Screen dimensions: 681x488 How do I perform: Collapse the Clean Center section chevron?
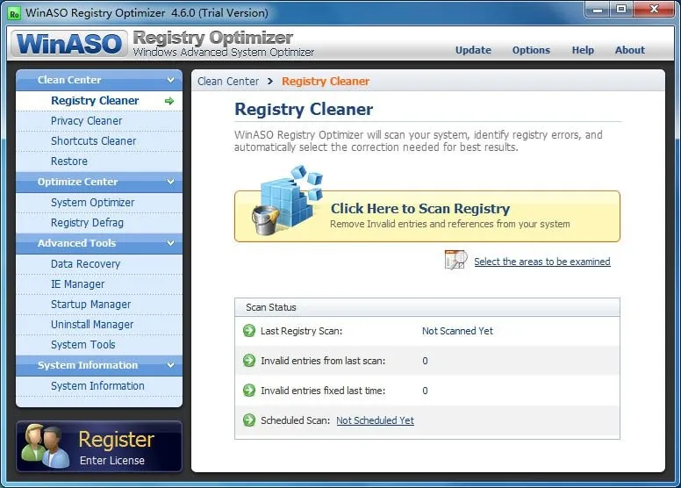[170, 80]
